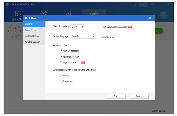The width and height of the screenshot is (177, 116).
Task: Click the AD adware cleaner icon
Action: 94,13
